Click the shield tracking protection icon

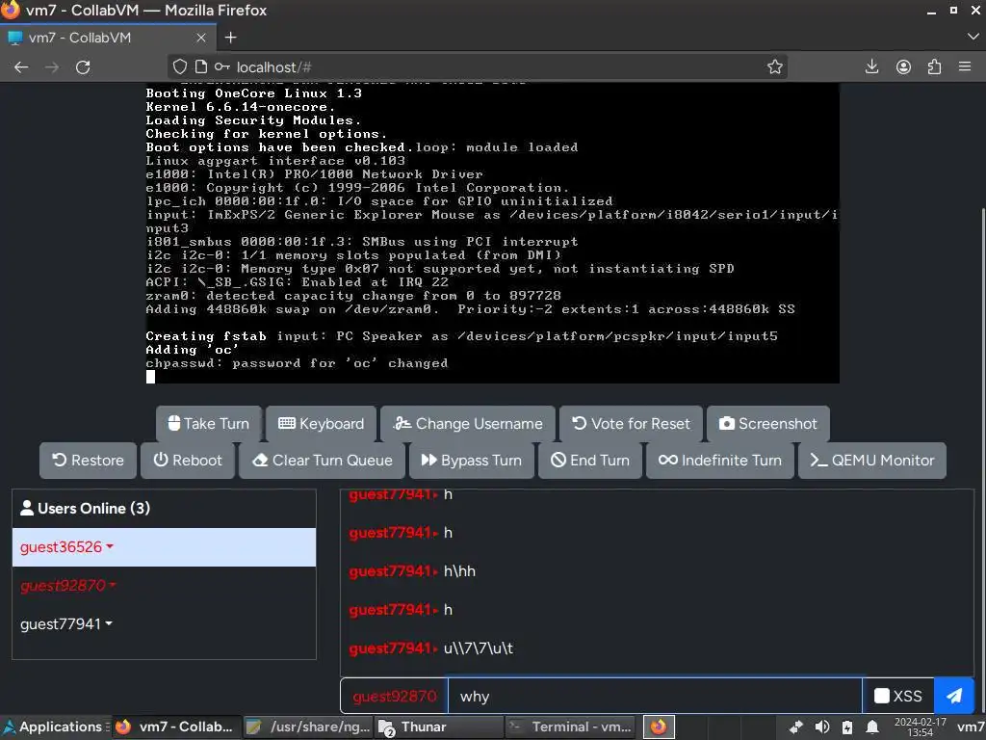(180, 66)
